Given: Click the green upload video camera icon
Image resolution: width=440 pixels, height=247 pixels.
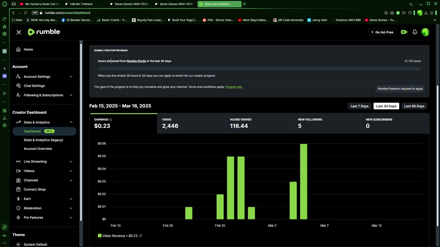Looking at the screenshot, I should 404,32.
